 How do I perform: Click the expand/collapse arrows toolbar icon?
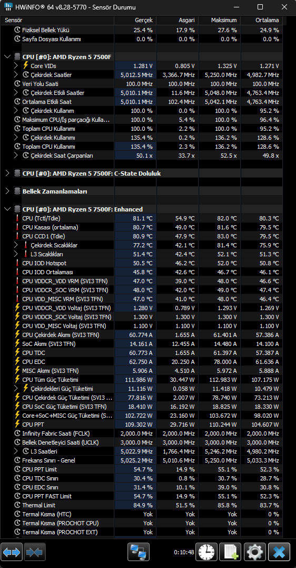(x=12, y=552)
